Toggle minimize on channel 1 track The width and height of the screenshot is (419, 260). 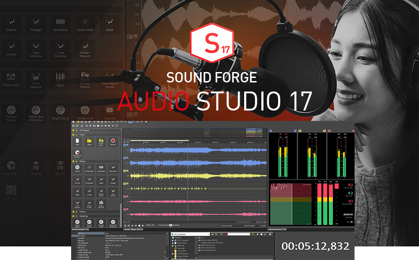127,145
